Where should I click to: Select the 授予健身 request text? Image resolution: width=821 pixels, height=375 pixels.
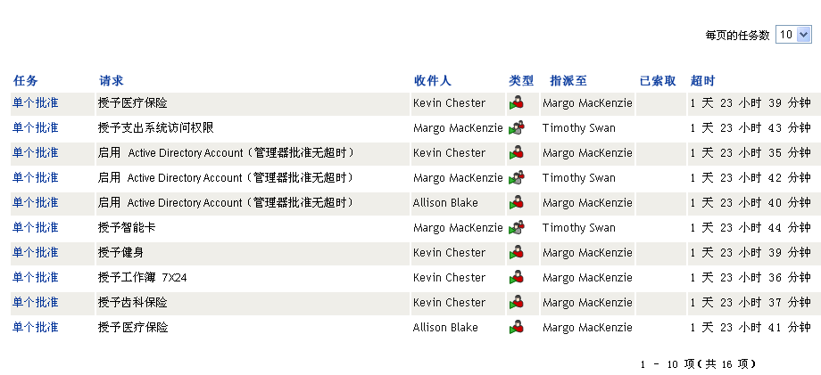tap(120, 253)
